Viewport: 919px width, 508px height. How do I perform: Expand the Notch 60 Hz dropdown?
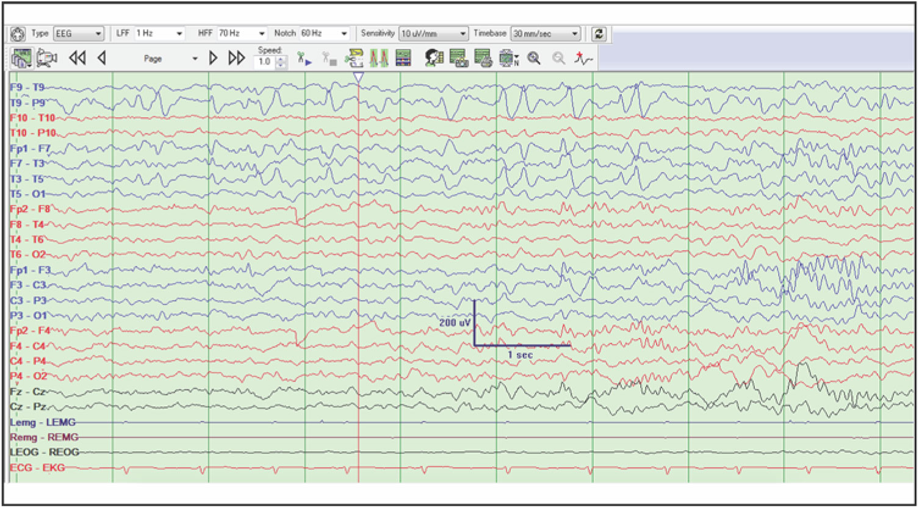point(344,34)
